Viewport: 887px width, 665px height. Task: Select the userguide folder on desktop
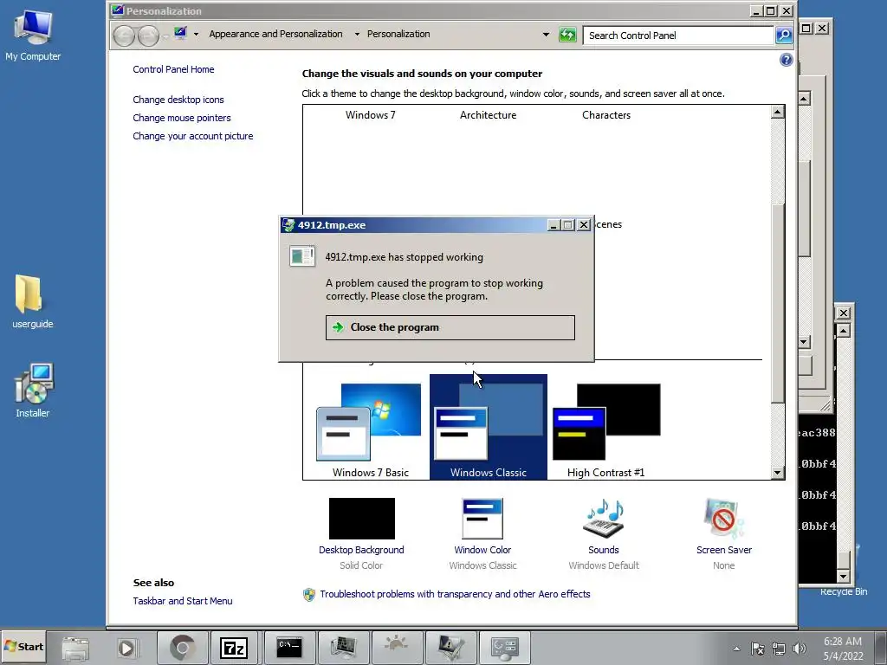tap(32, 301)
